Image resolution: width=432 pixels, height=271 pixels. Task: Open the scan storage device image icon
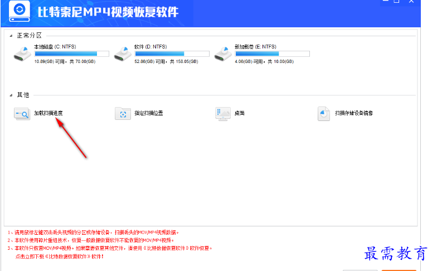(x=323, y=114)
